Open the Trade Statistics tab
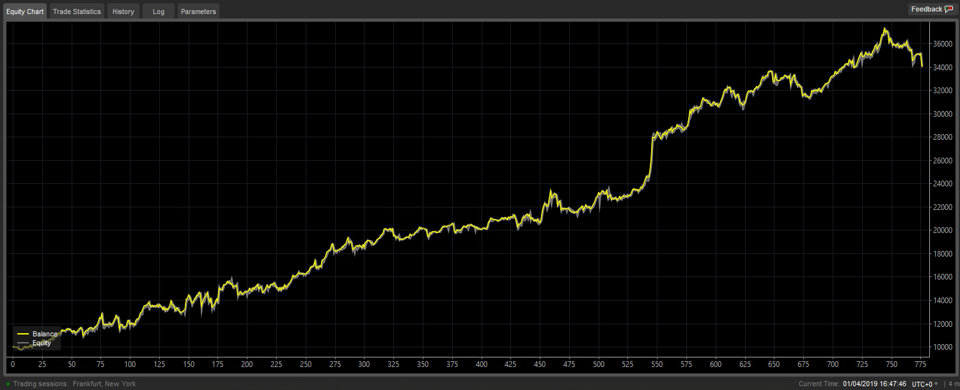 click(77, 11)
